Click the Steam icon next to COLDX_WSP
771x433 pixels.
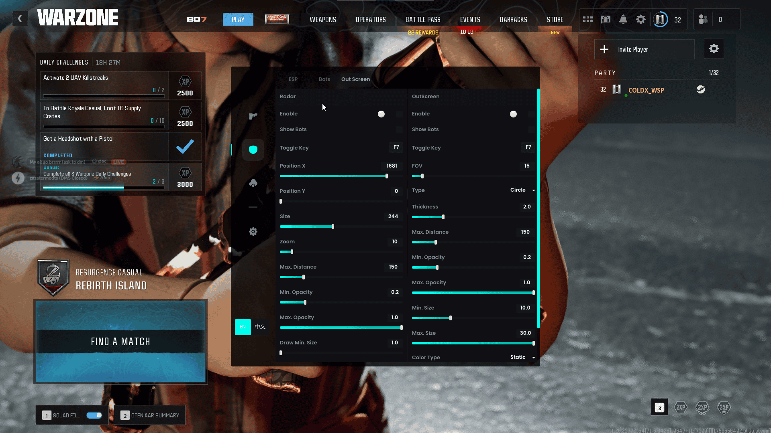(x=701, y=90)
